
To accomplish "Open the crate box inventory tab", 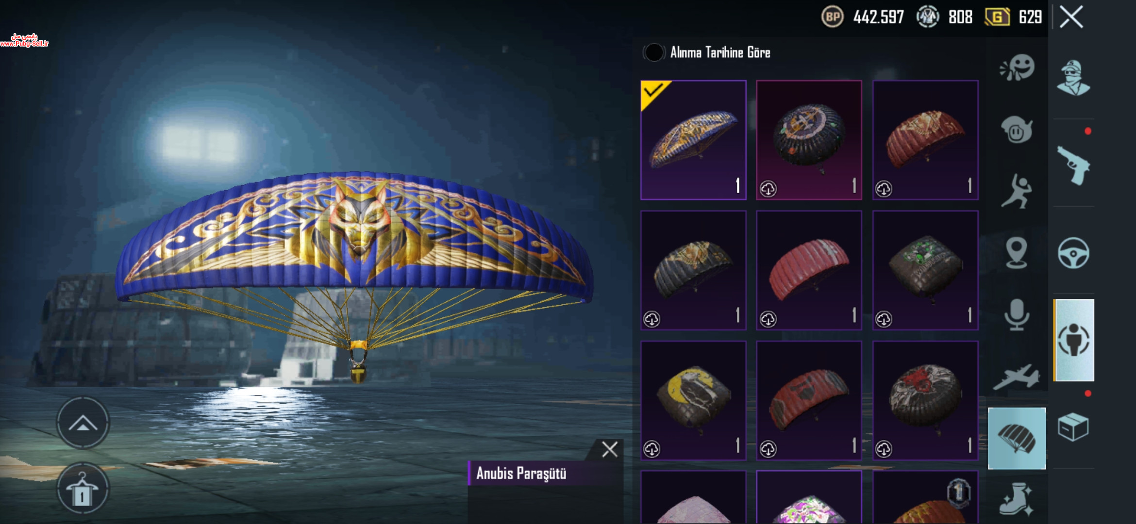I will [x=1073, y=427].
